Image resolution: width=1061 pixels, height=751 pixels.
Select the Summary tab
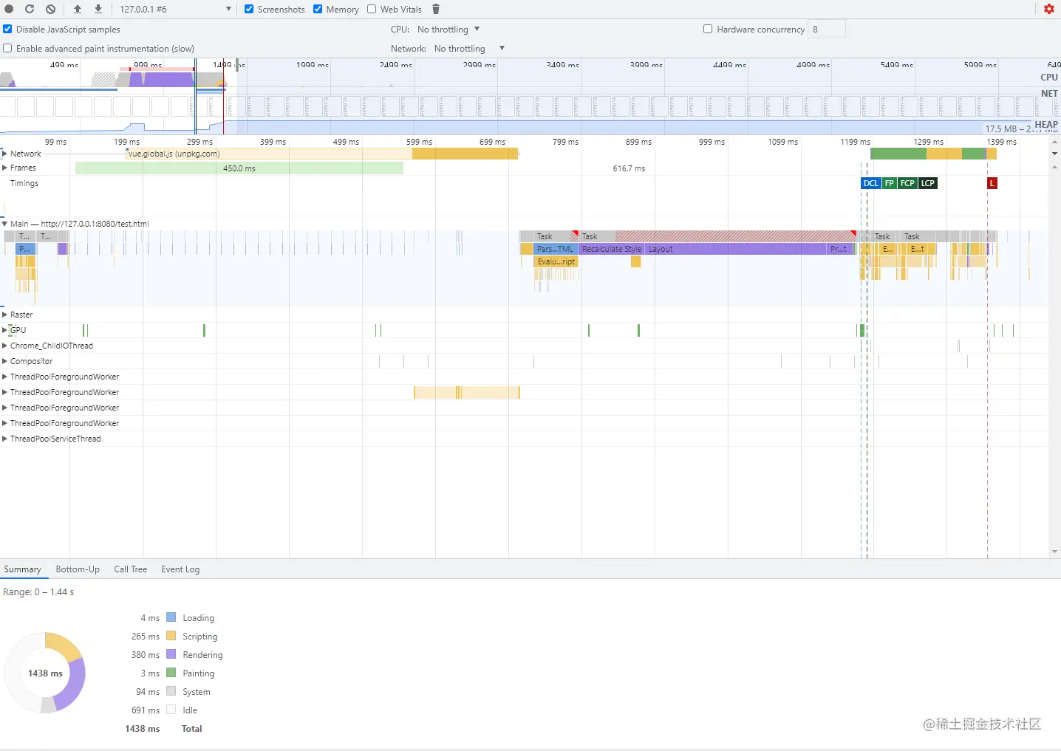22,569
